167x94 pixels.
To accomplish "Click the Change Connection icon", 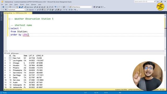I will click(6, 10).
